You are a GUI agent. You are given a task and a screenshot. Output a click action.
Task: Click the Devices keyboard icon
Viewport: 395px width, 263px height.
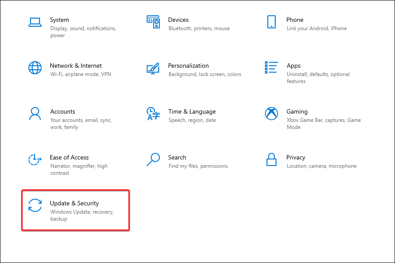pos(153,22)
